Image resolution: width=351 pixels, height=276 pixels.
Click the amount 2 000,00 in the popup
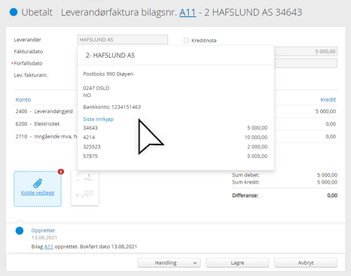click(258, 147)
